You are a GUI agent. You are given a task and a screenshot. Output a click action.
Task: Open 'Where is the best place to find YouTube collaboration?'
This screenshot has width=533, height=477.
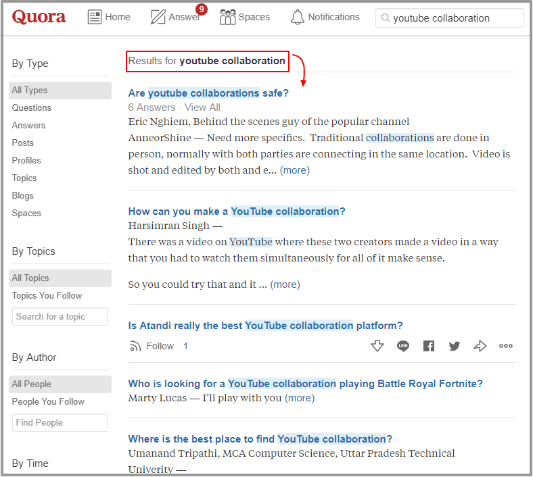click(x=260, y=439)
